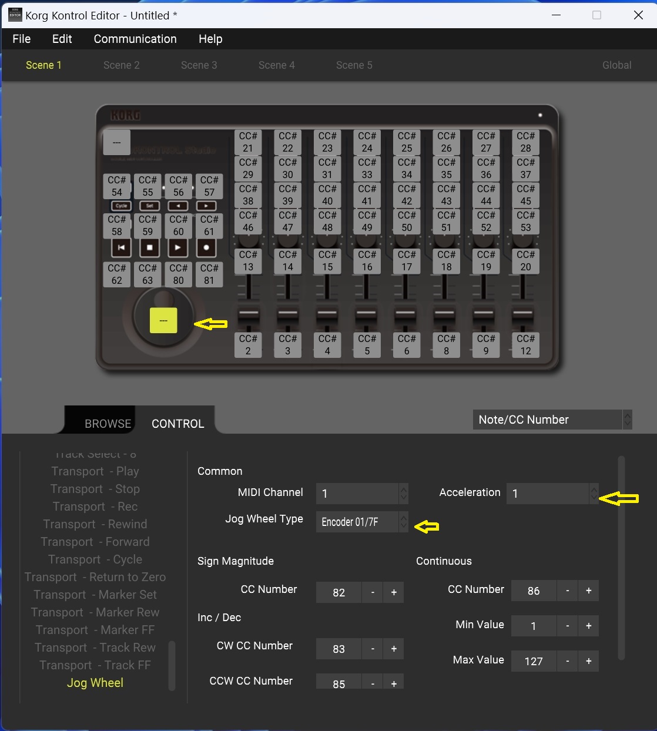The height and width of the screenshot is (731, 657).
Task: Select 'Transport - Stop' in the list
Action: point(95,489)
